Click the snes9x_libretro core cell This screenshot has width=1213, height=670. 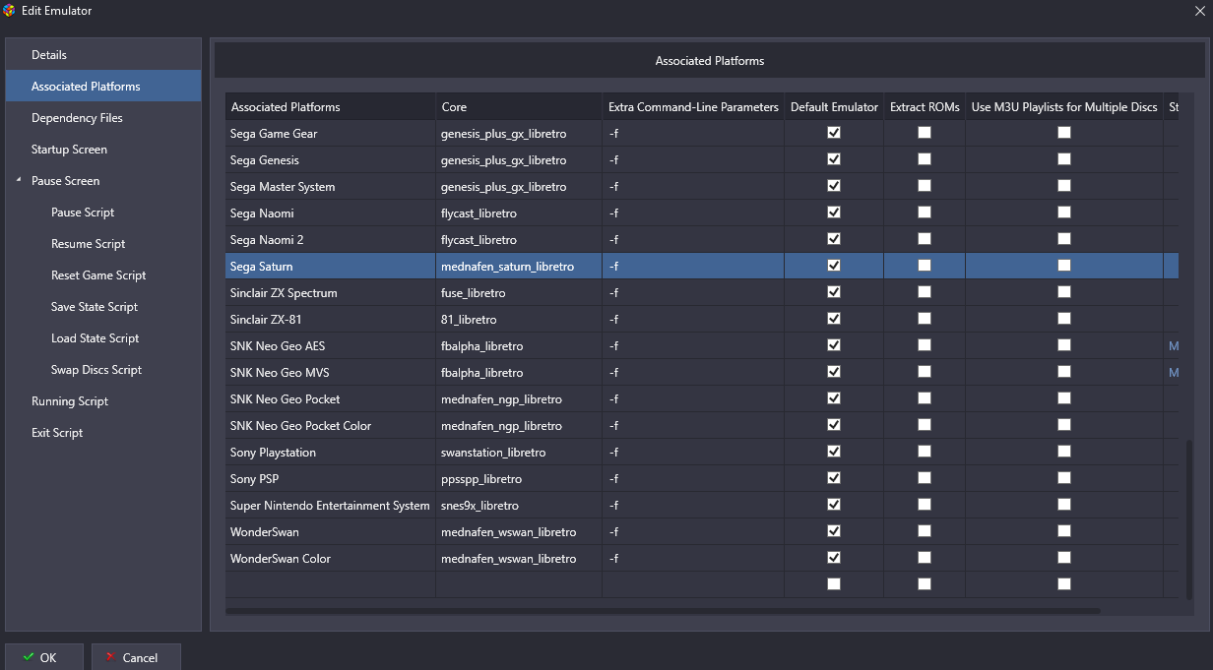pyautogui.click(x=518, y=505)
